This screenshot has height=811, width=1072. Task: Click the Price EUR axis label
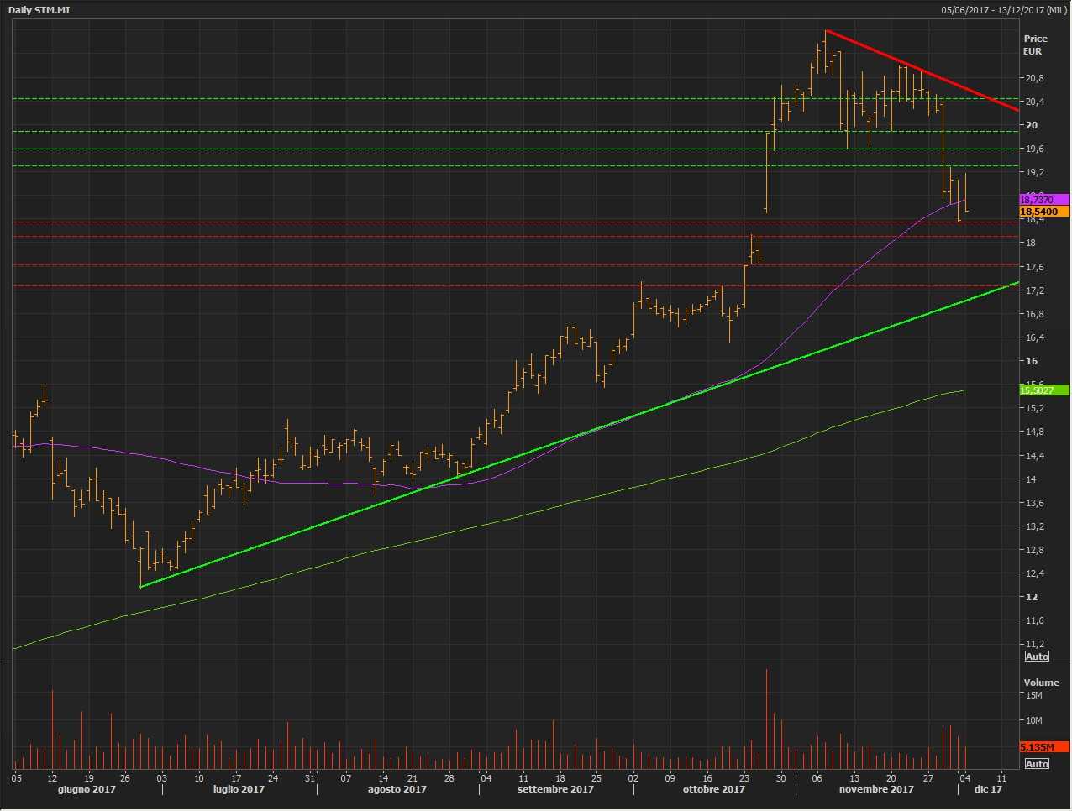[1035, 44]
